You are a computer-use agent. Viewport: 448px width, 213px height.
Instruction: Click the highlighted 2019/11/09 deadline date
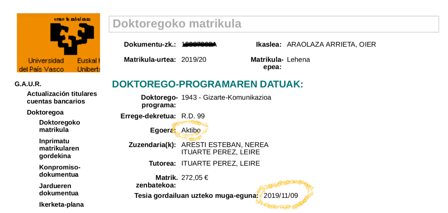(x=281, y=196)
